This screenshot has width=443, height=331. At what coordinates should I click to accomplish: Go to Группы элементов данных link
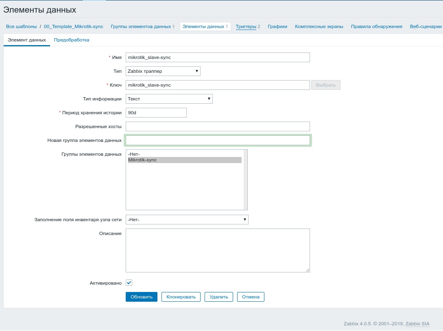[x=141, y=26]
